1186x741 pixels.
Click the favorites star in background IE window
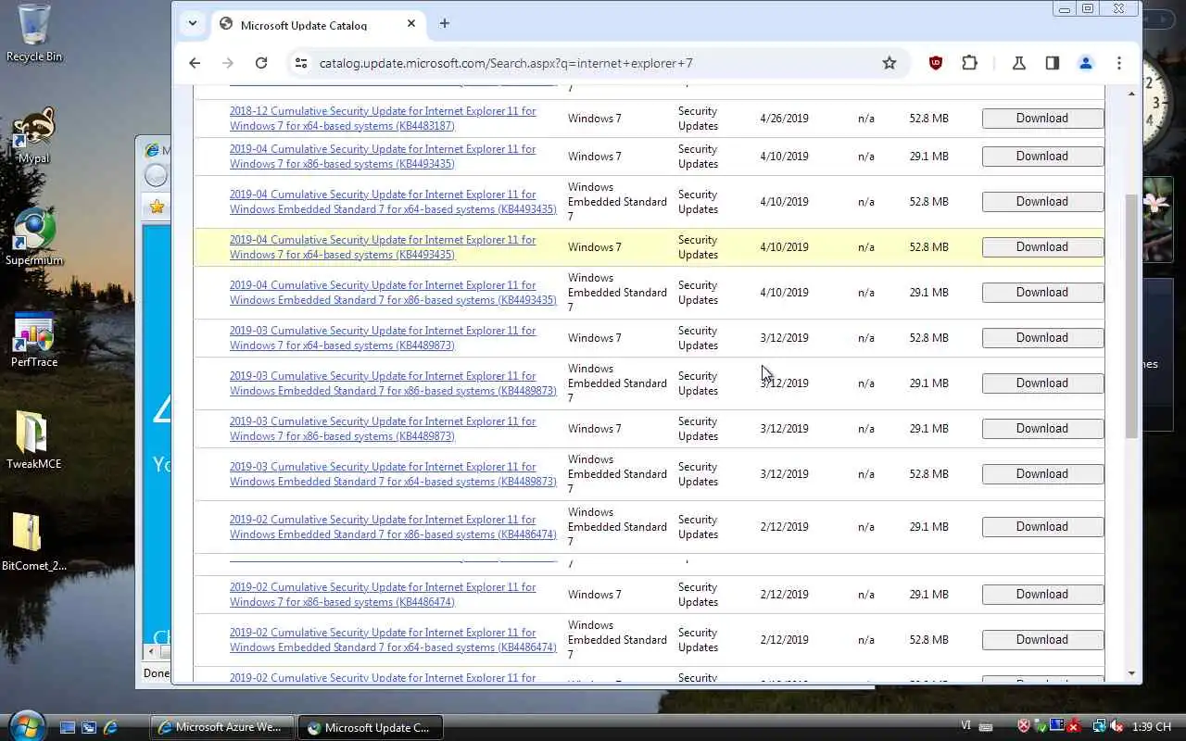click(157, 207)
